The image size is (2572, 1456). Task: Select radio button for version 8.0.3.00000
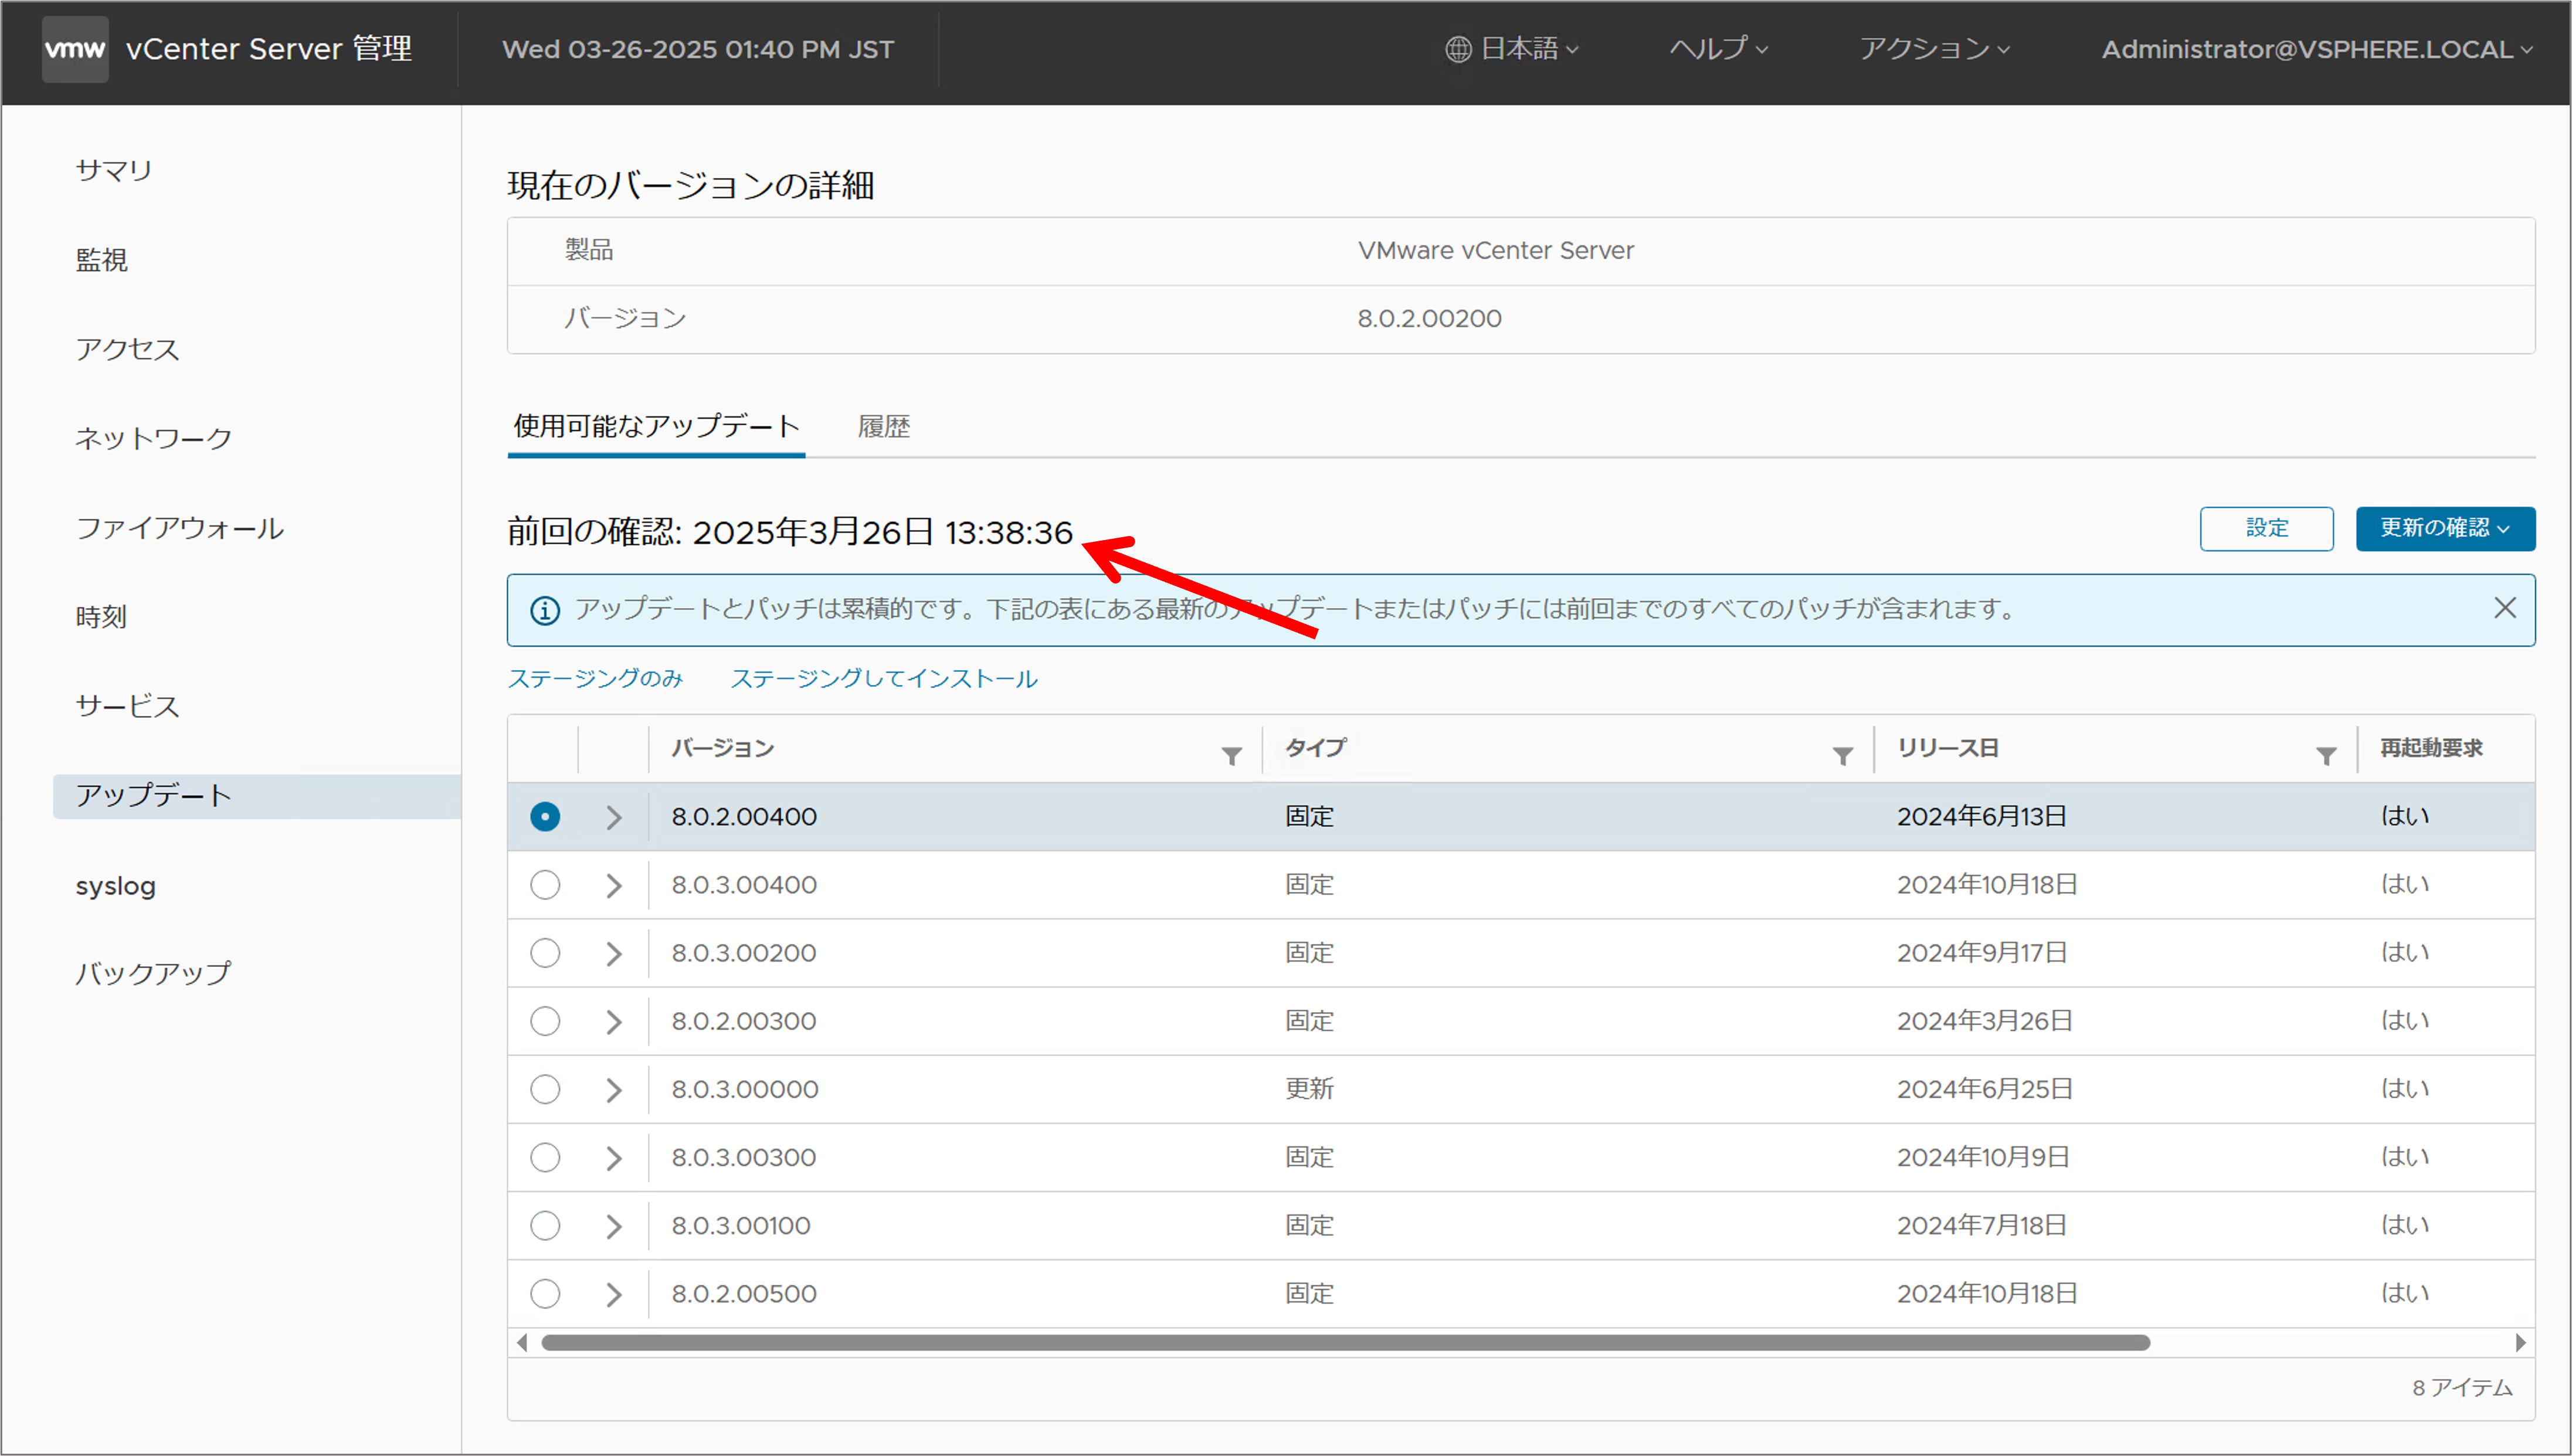pos(545,1089)
